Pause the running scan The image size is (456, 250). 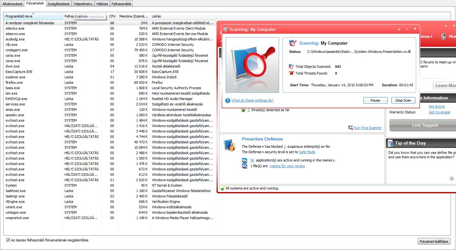[375, 100]
